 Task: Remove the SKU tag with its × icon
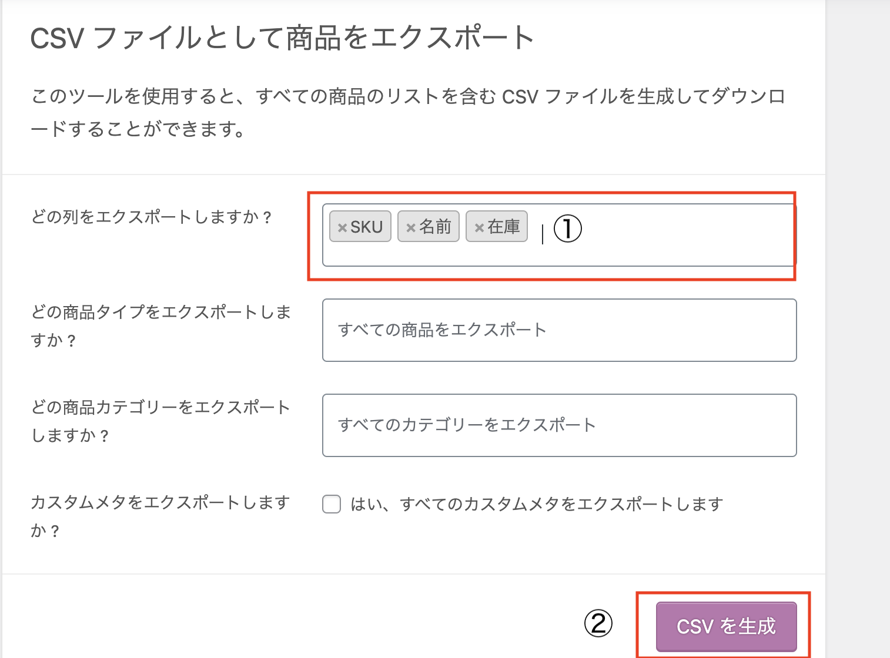coord(342,228)
